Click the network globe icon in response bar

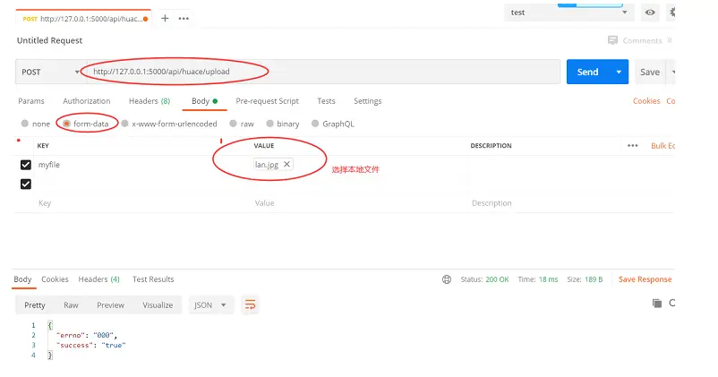pos(447,279)
